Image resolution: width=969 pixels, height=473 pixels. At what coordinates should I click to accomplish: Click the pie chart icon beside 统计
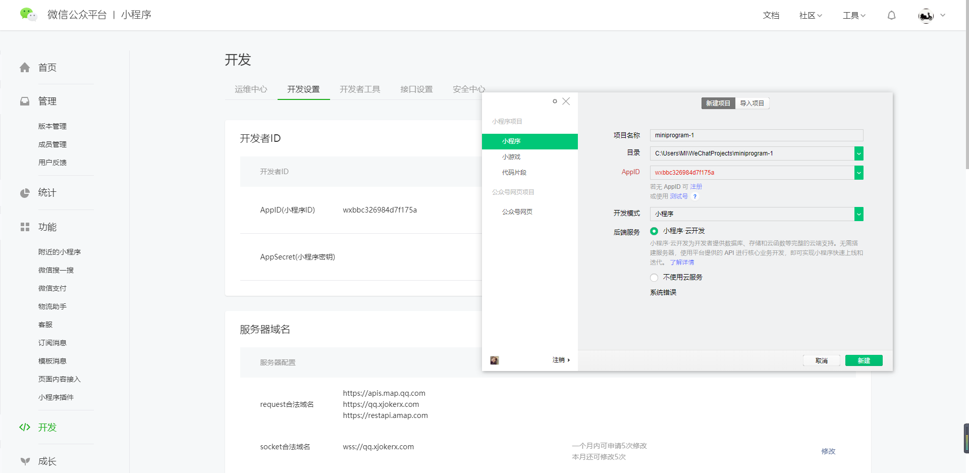click(25, 193)
